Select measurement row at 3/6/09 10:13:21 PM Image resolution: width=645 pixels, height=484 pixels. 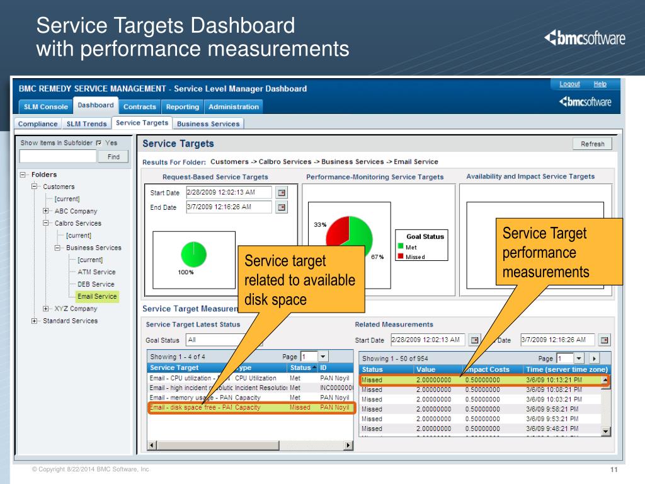481,380
